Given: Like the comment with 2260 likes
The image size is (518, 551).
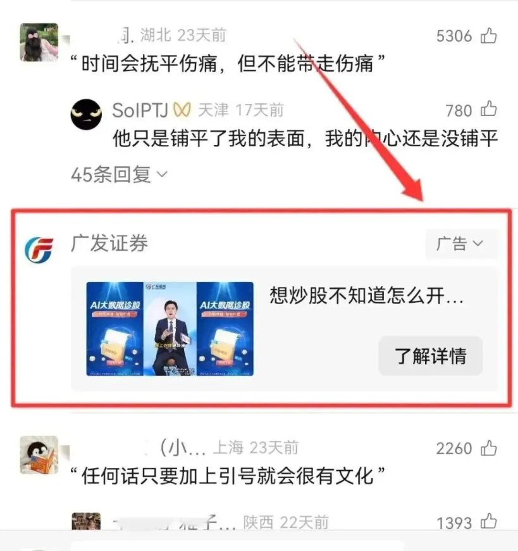Looking at the screenshot, I should point(488,448).
